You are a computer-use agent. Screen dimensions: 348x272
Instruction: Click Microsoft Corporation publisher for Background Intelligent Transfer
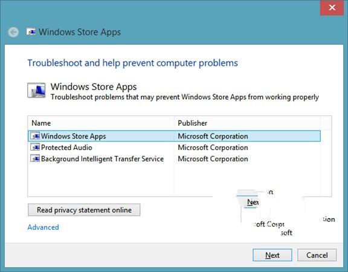pyautogui.click(x=213, y=159)
